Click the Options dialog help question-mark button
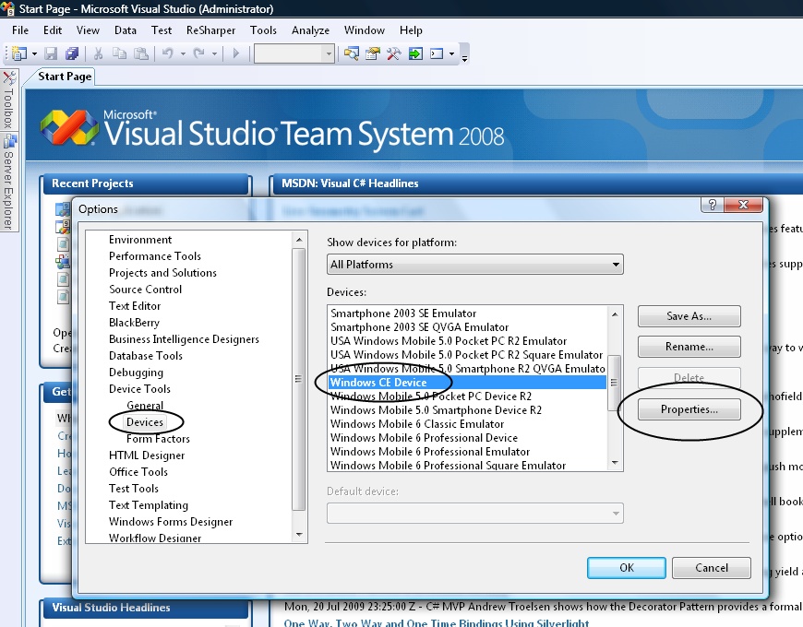 713,205
